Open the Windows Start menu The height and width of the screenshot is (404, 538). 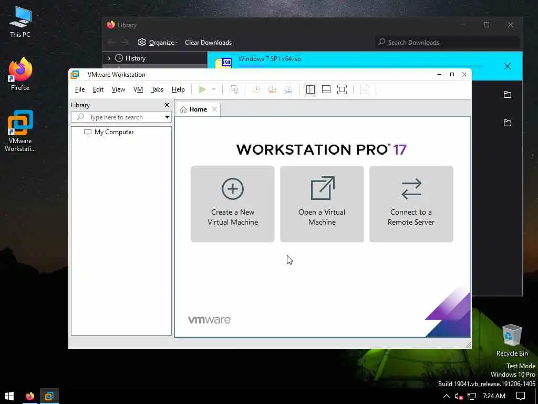pos(9,396)
